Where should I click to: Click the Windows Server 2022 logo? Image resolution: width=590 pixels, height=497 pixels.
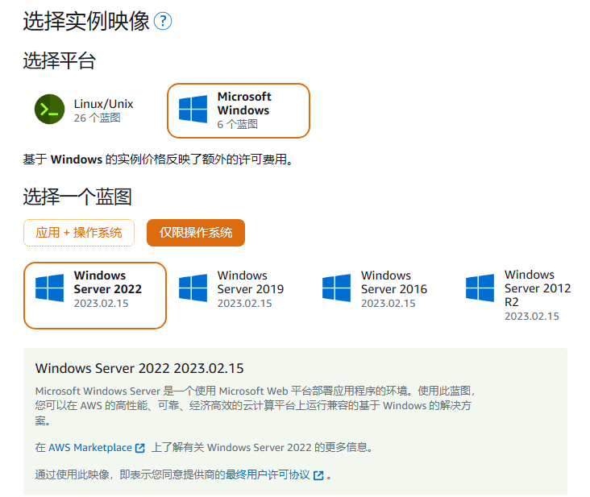click(49, 288)
